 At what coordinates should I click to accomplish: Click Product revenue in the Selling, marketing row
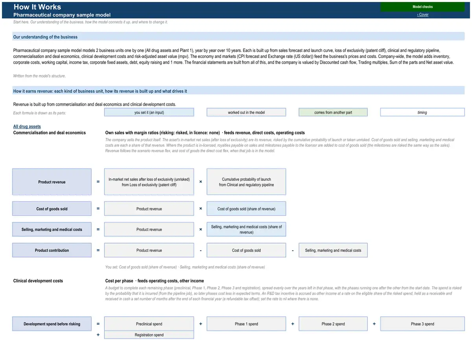click(149, 229)
